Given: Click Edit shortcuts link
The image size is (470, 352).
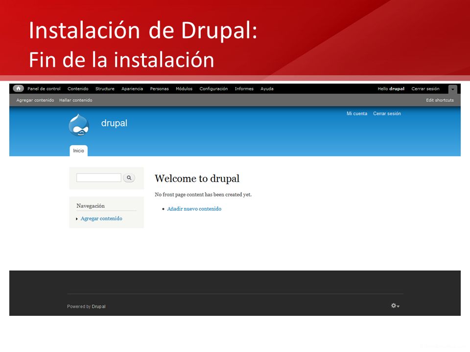Looking at the screenshot, I should [440, 100].
